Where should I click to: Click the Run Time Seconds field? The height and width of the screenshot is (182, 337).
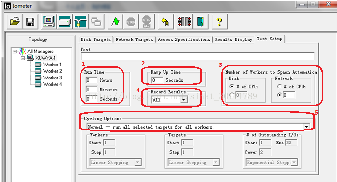point(92,99)
